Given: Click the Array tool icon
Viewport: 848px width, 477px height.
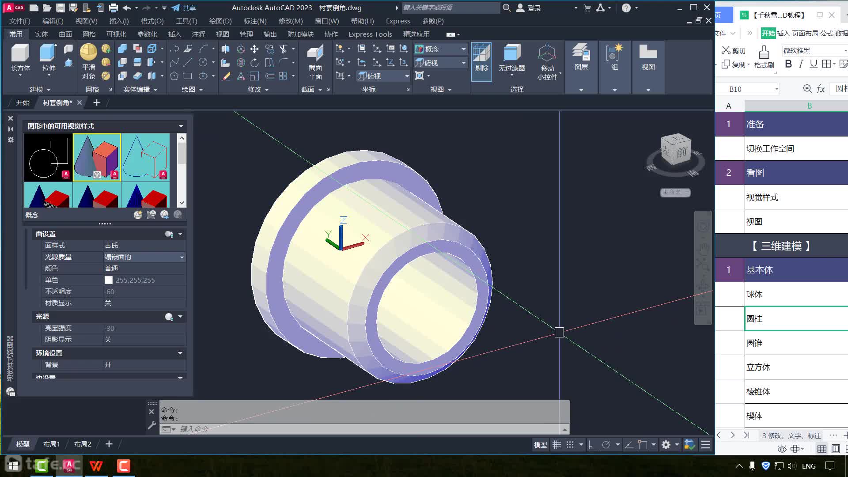Looking at the screenshot, I should click(x=283, y=76).
